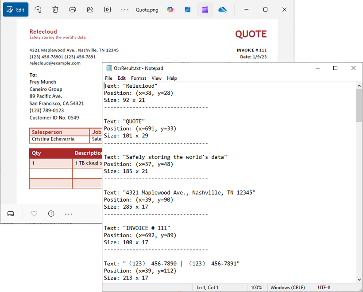
Task: Rotate the image with the rotate icon
Action: 38,9
